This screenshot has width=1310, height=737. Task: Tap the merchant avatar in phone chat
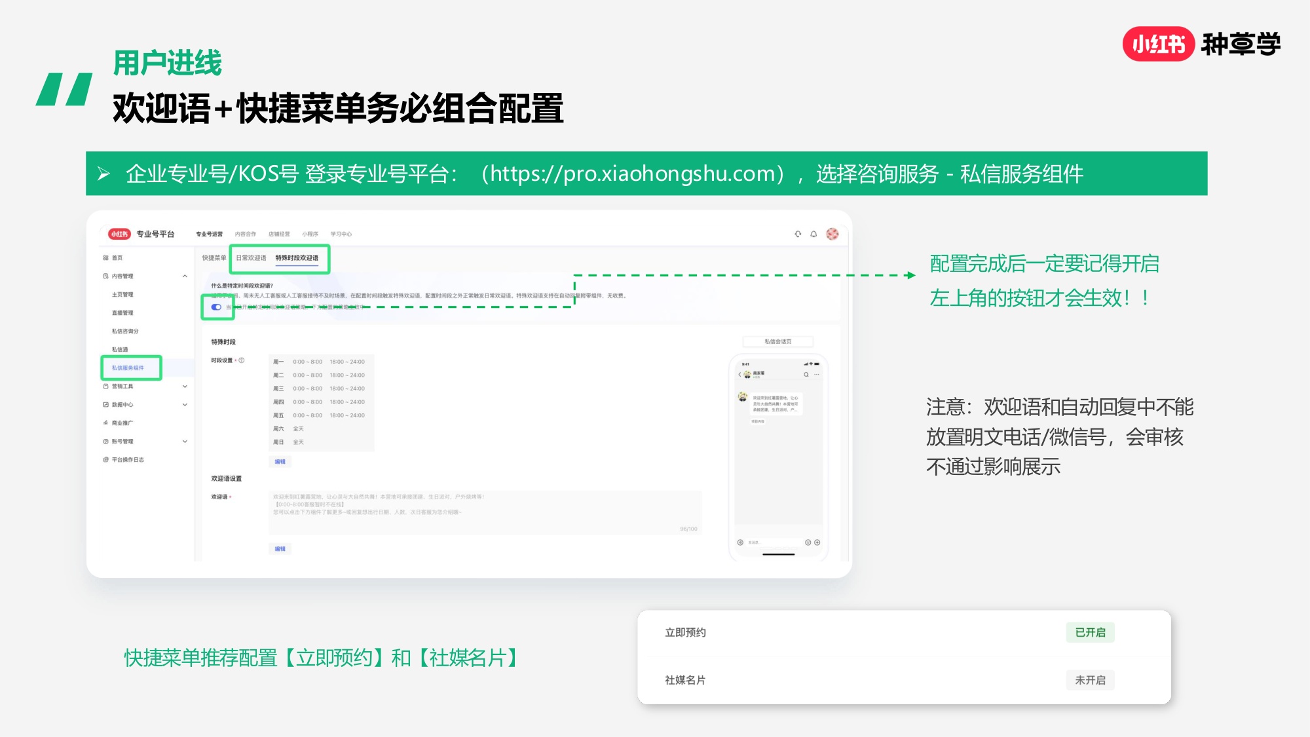[x=743, y=397]
